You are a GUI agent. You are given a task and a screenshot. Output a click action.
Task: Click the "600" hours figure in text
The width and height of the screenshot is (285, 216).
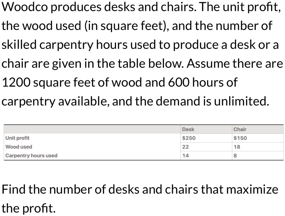pos(179,82)
